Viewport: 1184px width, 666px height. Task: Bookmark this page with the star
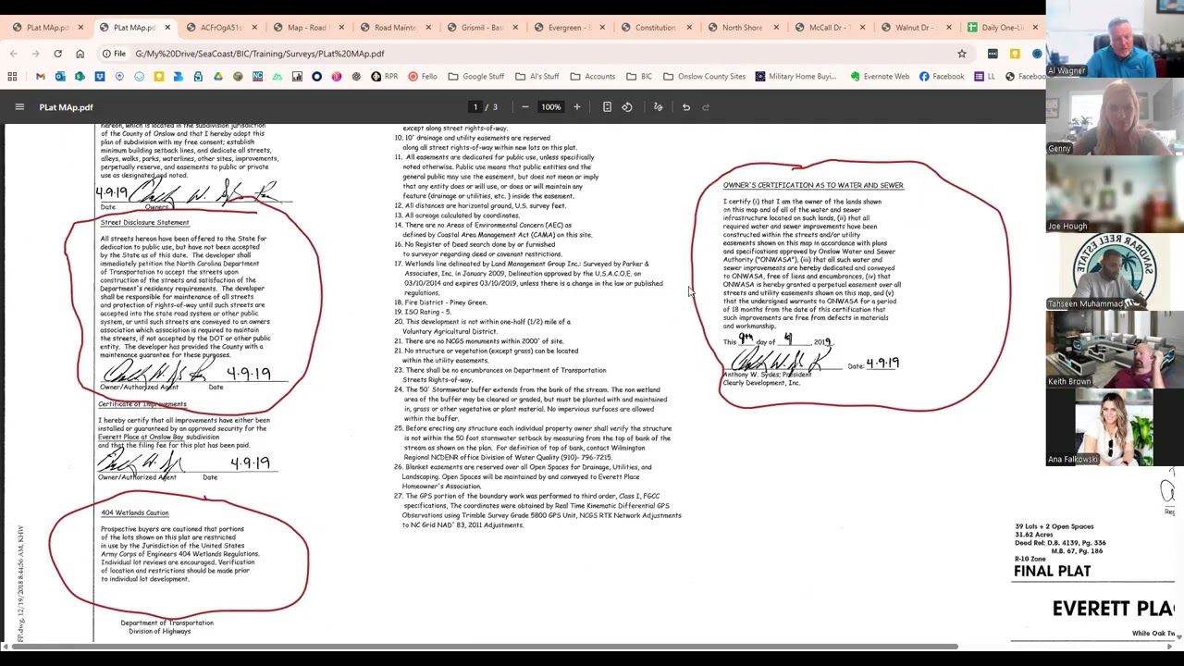coord(961,54)
